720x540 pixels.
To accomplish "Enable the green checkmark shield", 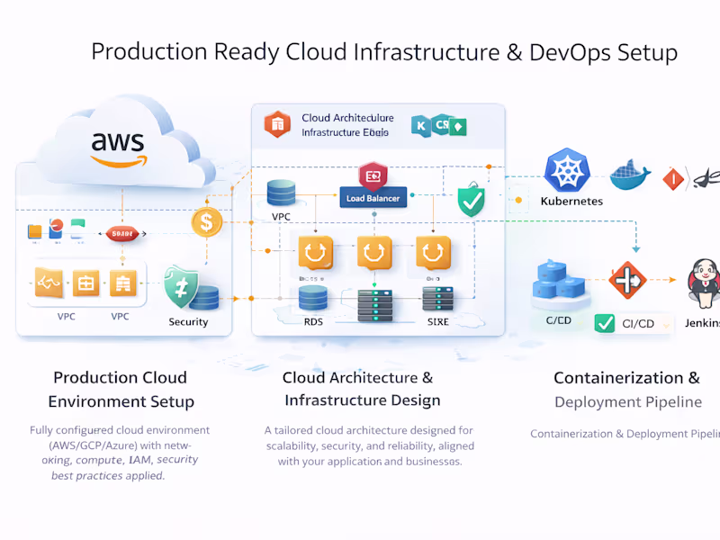I will point(472,200).
